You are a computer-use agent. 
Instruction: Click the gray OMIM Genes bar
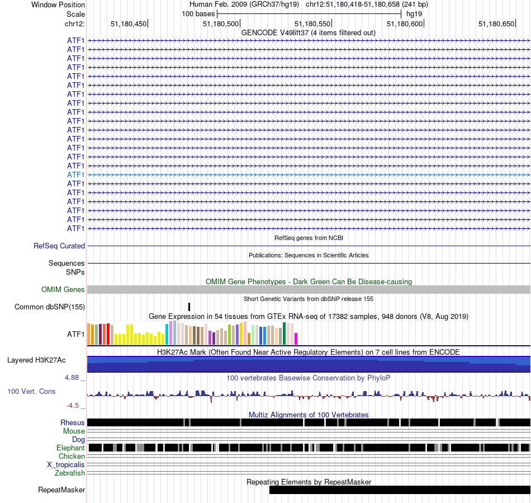click(309, 289)
